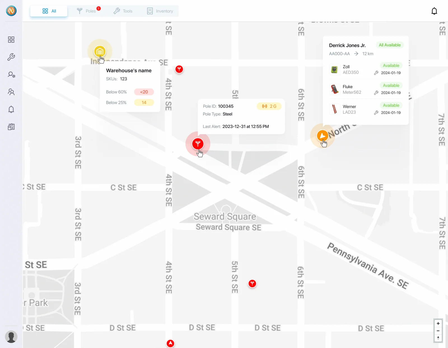
Task: Switch to the Tools tab
Action: tap(123, 11)
